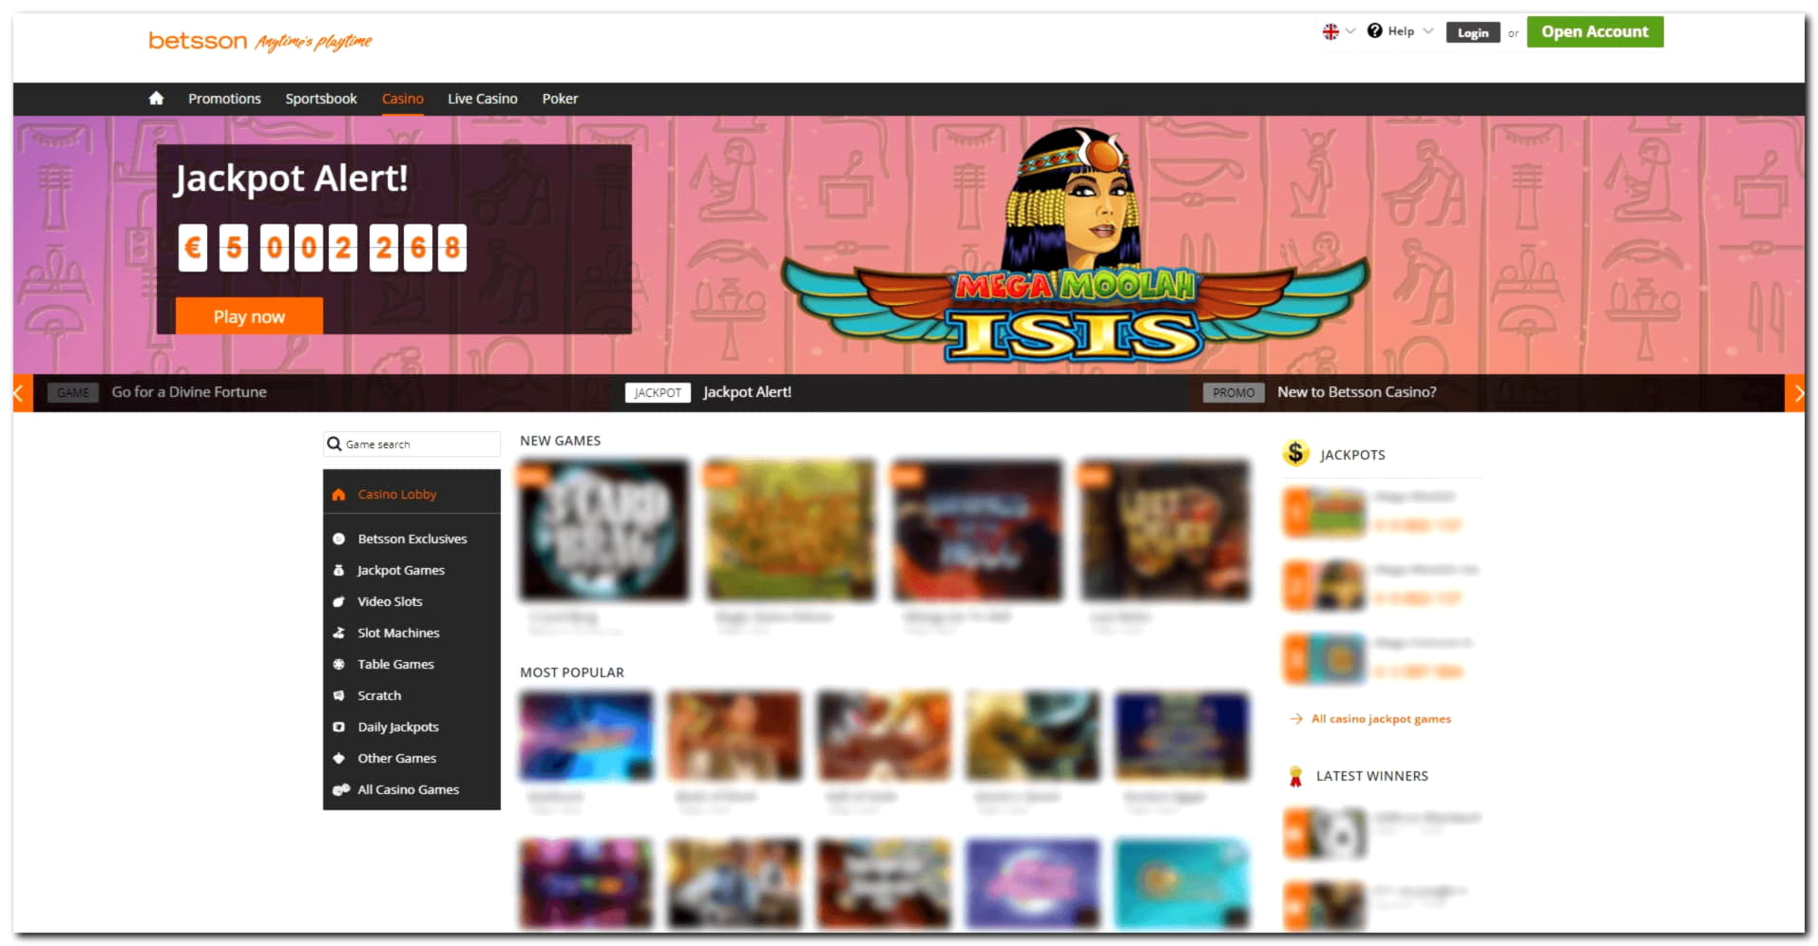Click the Open Account button
This screenshot has width=1818, height=946.
pyautogui.click(x=1595, y=31)
